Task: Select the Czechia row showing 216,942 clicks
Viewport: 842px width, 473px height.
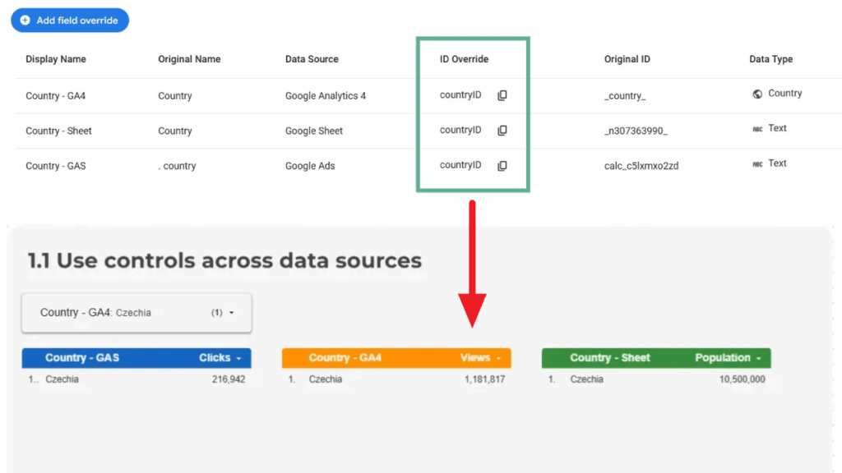Action: click(x=136, y=379)
